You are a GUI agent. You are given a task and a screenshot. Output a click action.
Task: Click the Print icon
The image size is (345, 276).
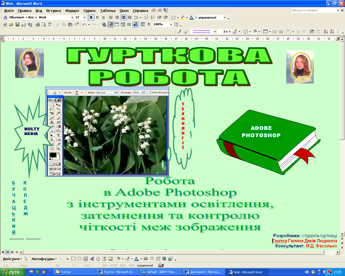37,25
